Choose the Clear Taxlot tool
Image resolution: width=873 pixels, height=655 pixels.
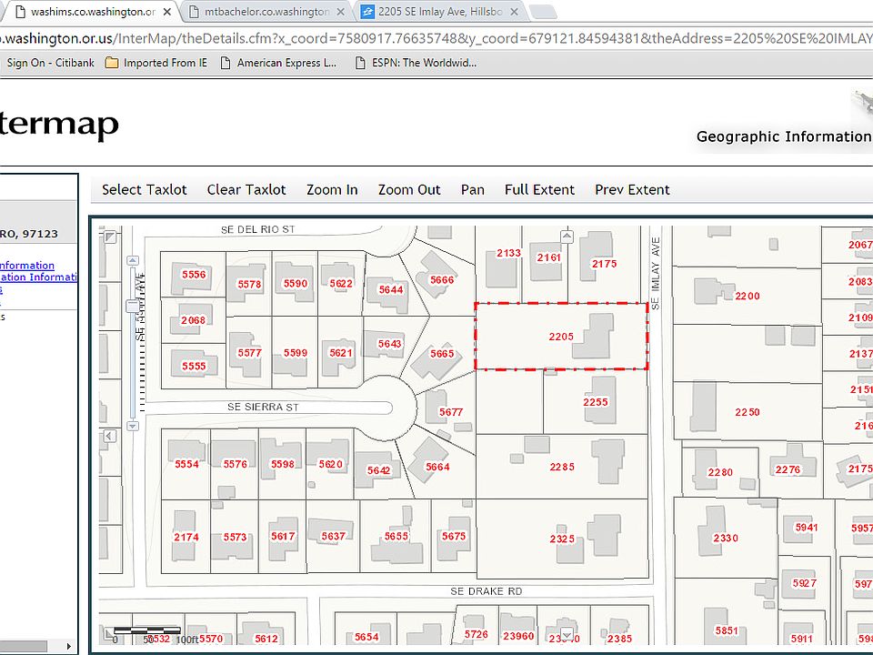tap(246, 190)
